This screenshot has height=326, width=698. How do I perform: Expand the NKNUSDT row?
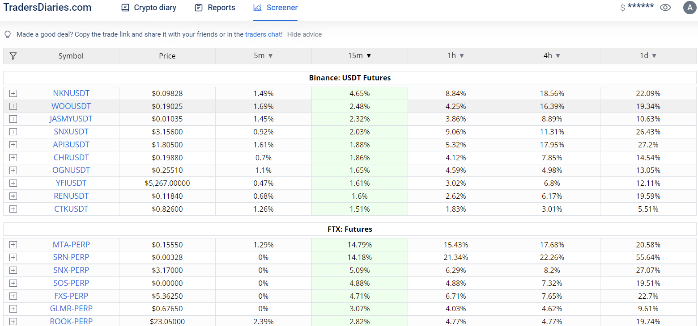tap(13, 93)
